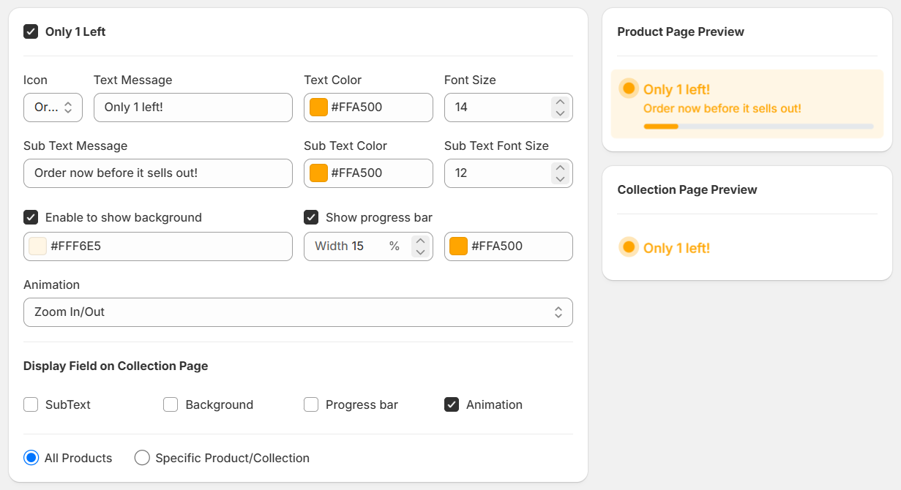Decrease Sub Text Font Size stepper

560,178
